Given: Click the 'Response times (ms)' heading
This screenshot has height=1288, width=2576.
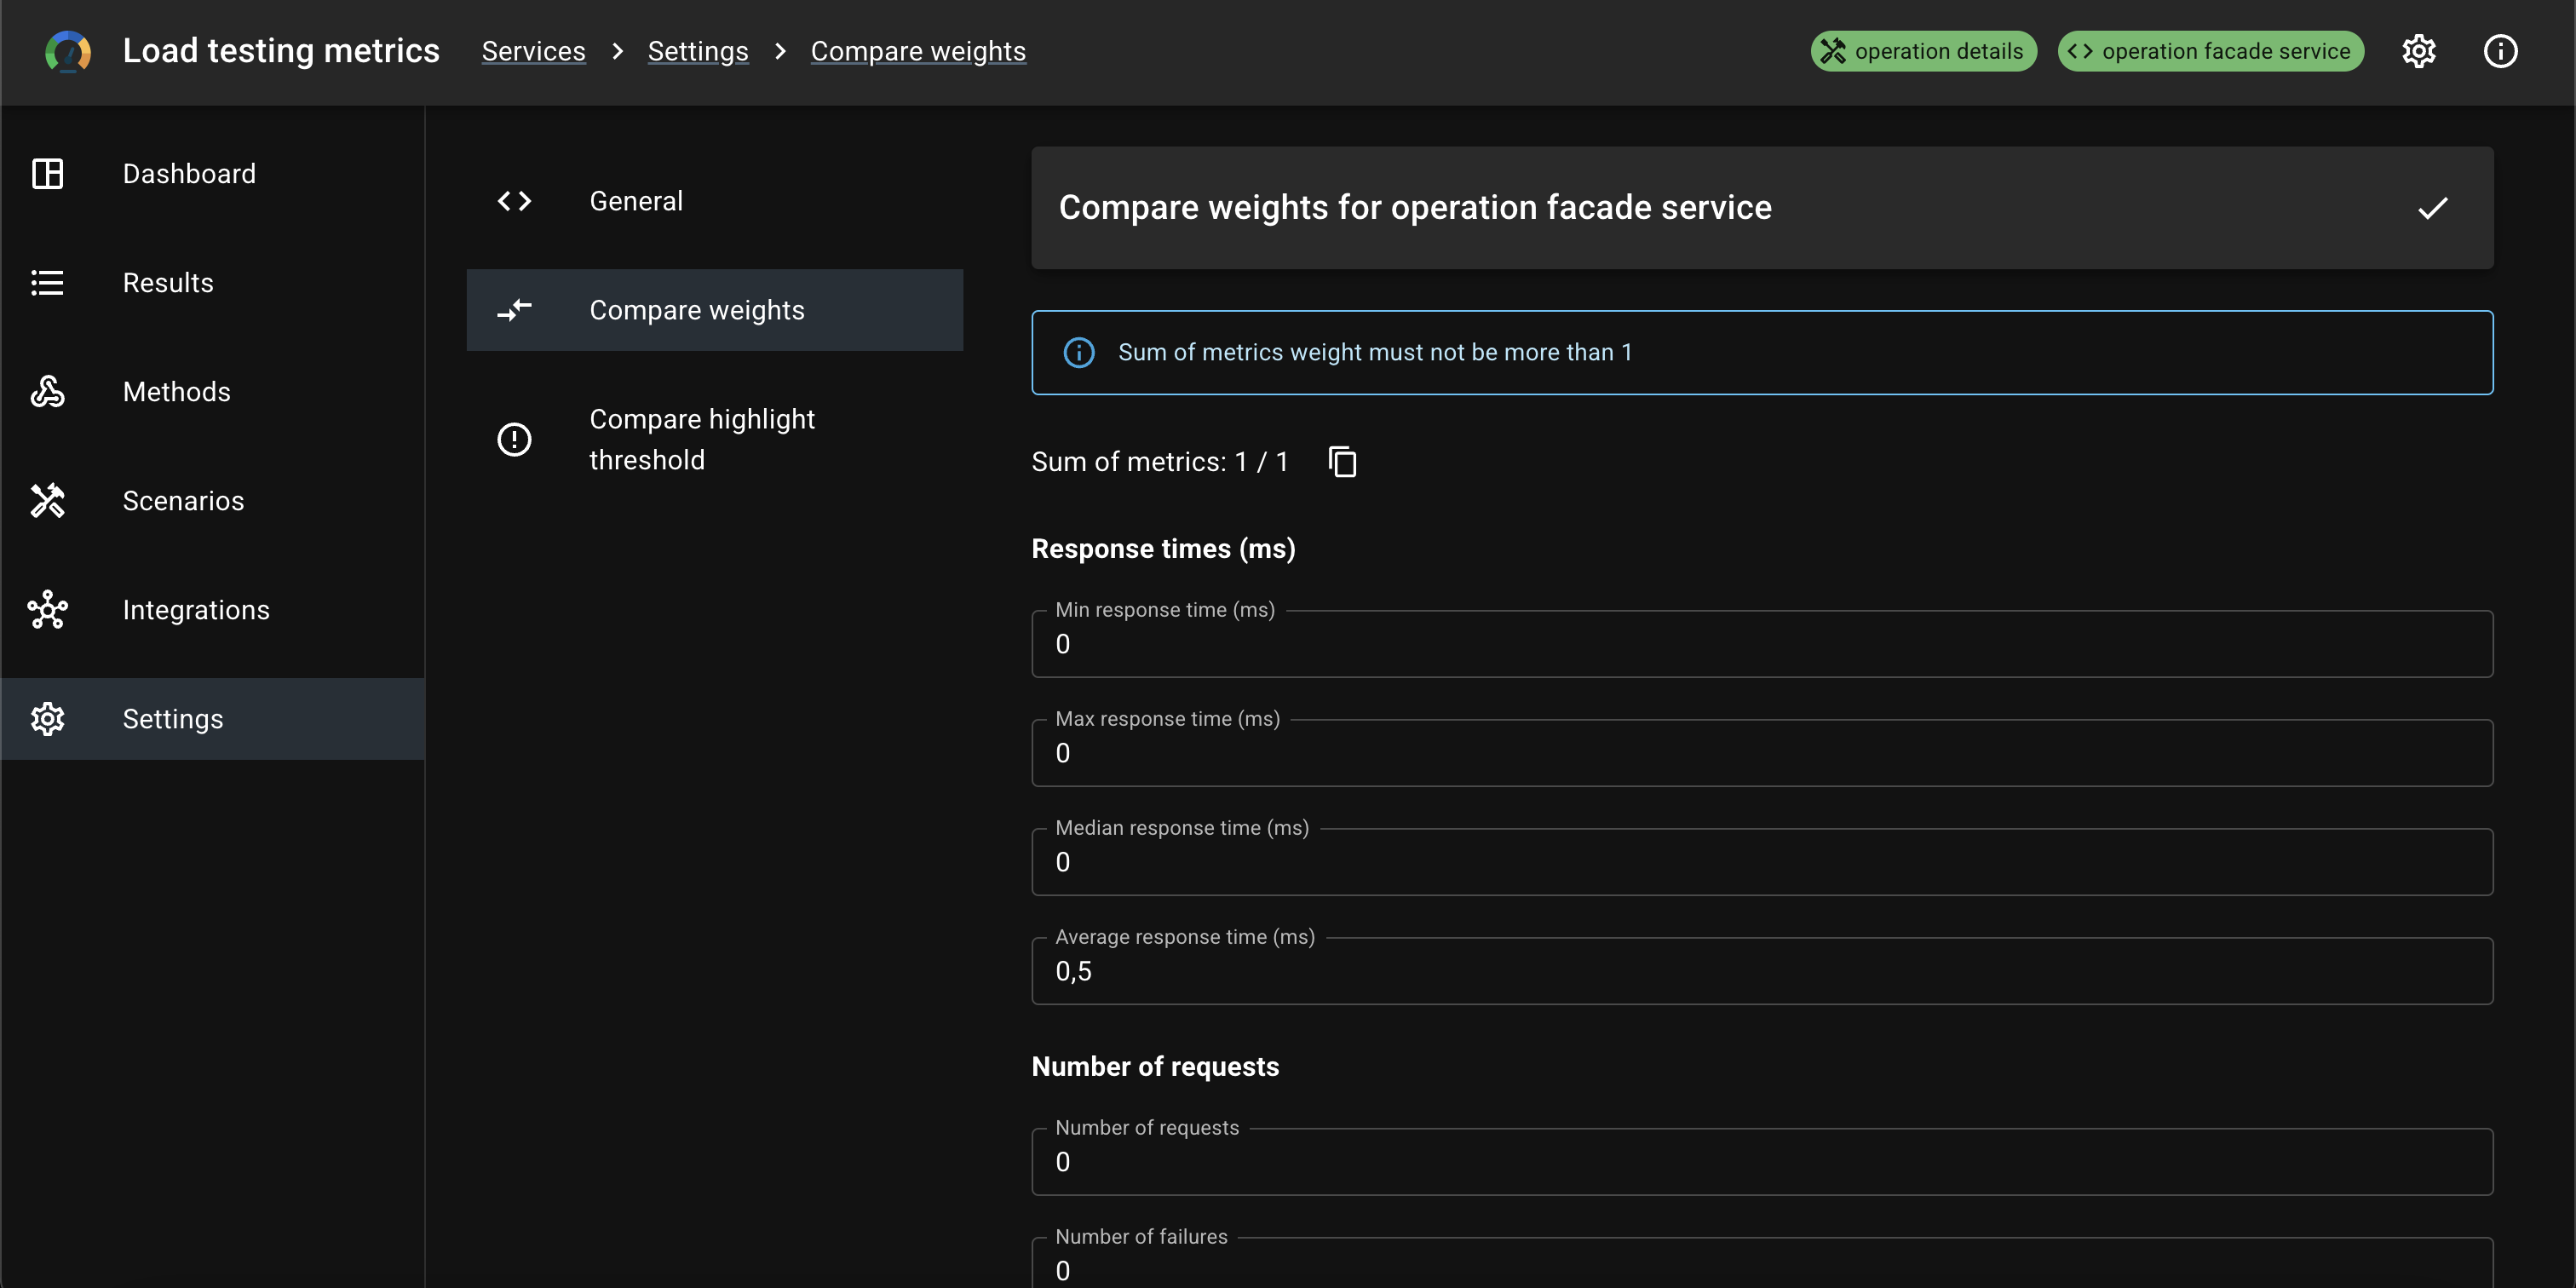Looking at the screenshot, I should pos(1163,548).
